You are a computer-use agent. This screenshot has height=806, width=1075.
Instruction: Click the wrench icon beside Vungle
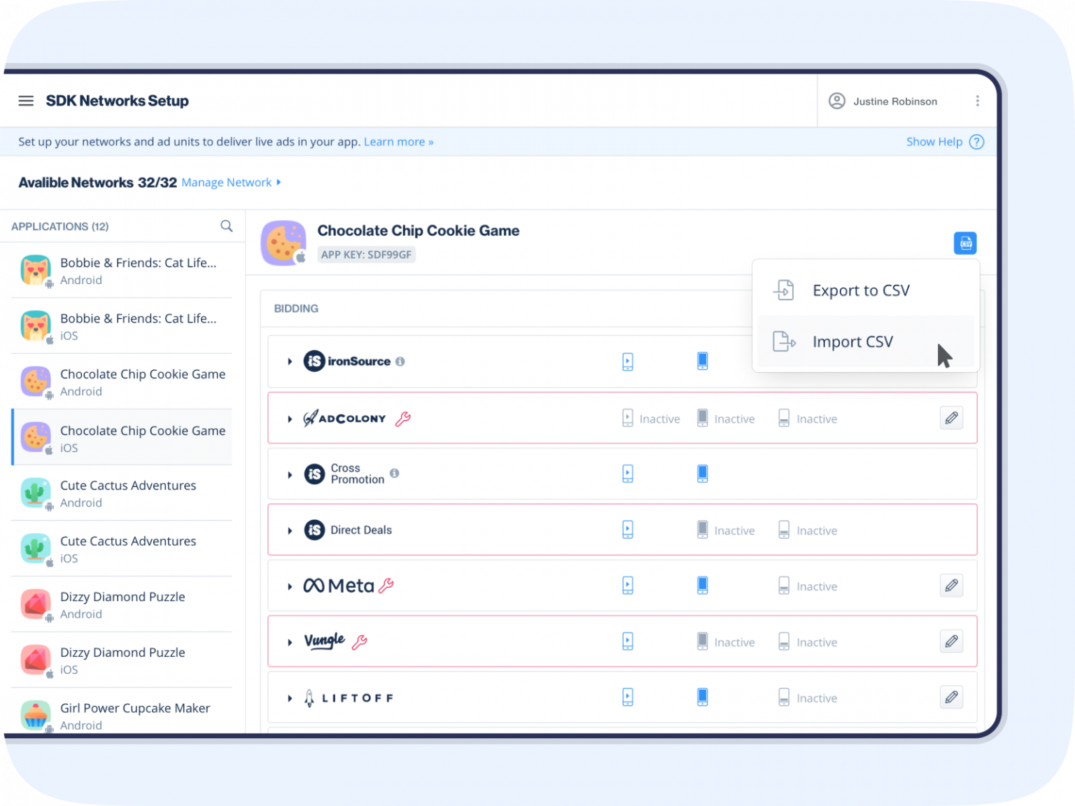point(360,642)
